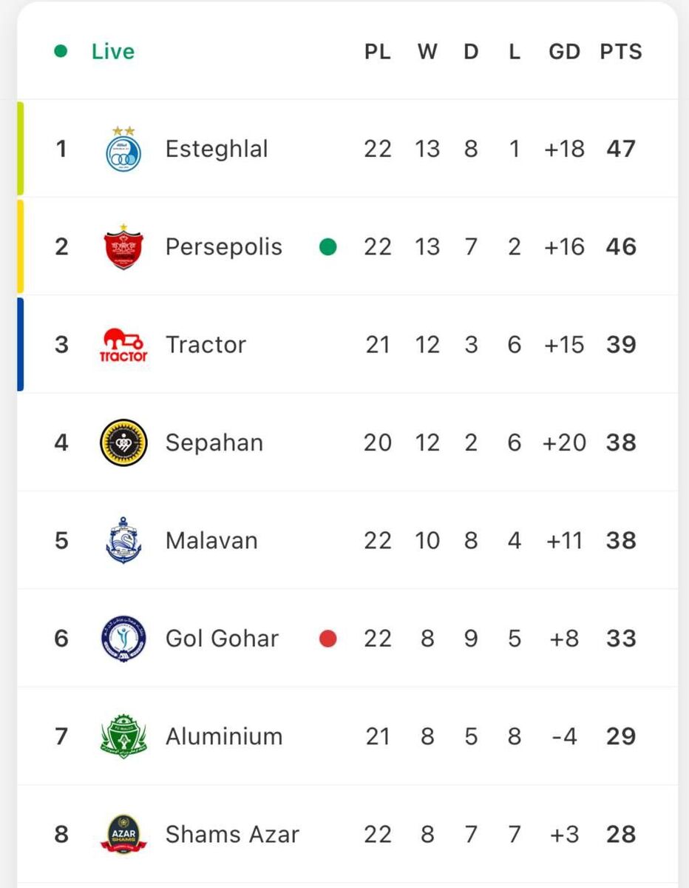Viewport: 689px width, 888px height.
Task: Click the Sepahan yellow-black crest
Action: click(x=123, y=443)
